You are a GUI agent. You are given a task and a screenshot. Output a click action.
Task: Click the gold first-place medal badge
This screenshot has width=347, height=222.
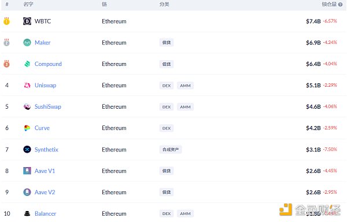6,21
